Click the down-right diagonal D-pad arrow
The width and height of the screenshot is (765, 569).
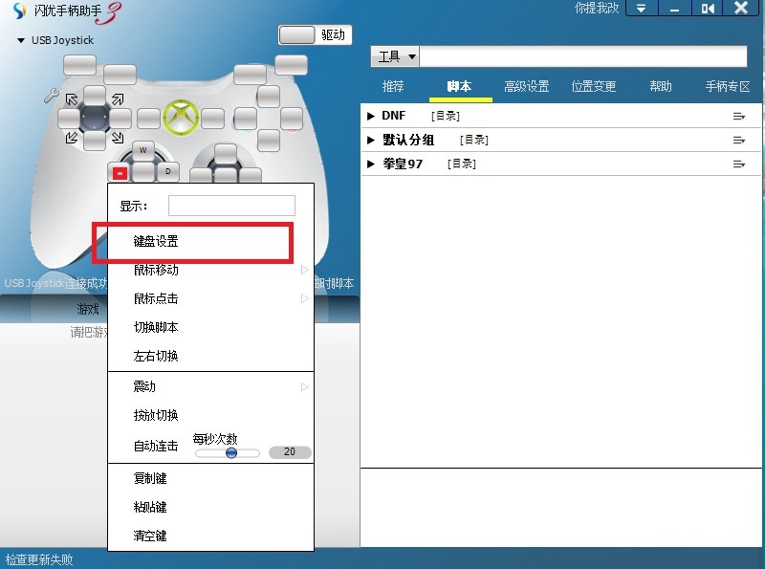(118, 138)
